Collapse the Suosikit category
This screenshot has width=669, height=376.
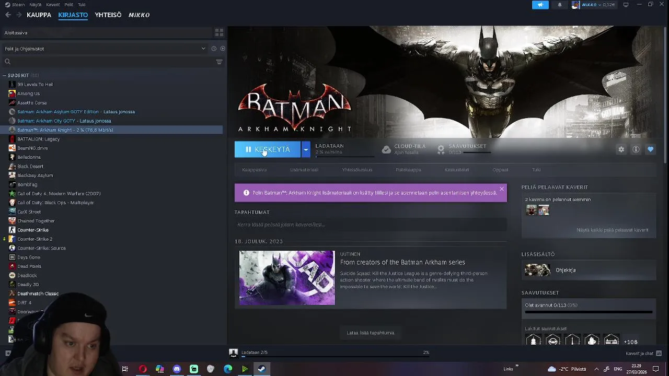point(4,75)
